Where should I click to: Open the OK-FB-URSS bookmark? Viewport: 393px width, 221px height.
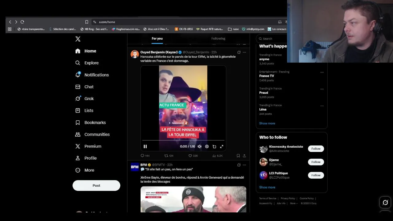(x=184, y=29)
